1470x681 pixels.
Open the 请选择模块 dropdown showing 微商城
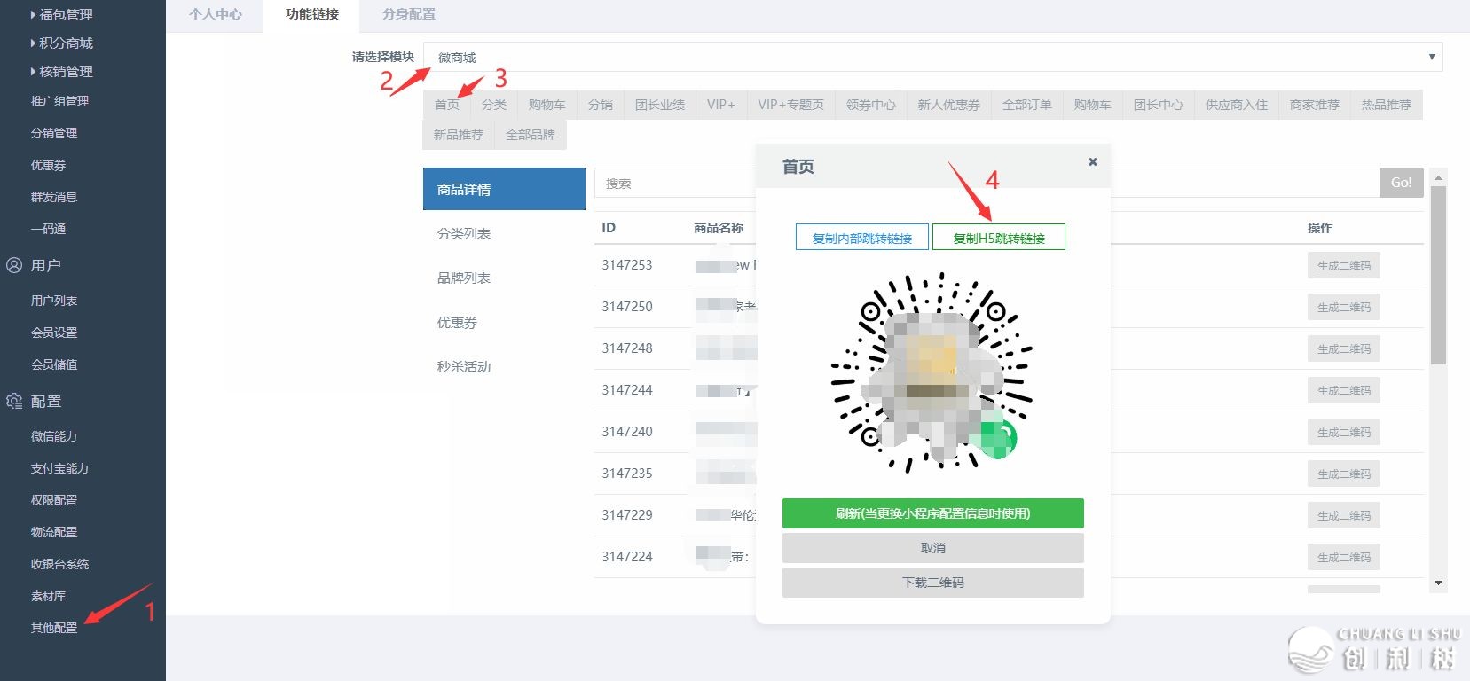932,57
